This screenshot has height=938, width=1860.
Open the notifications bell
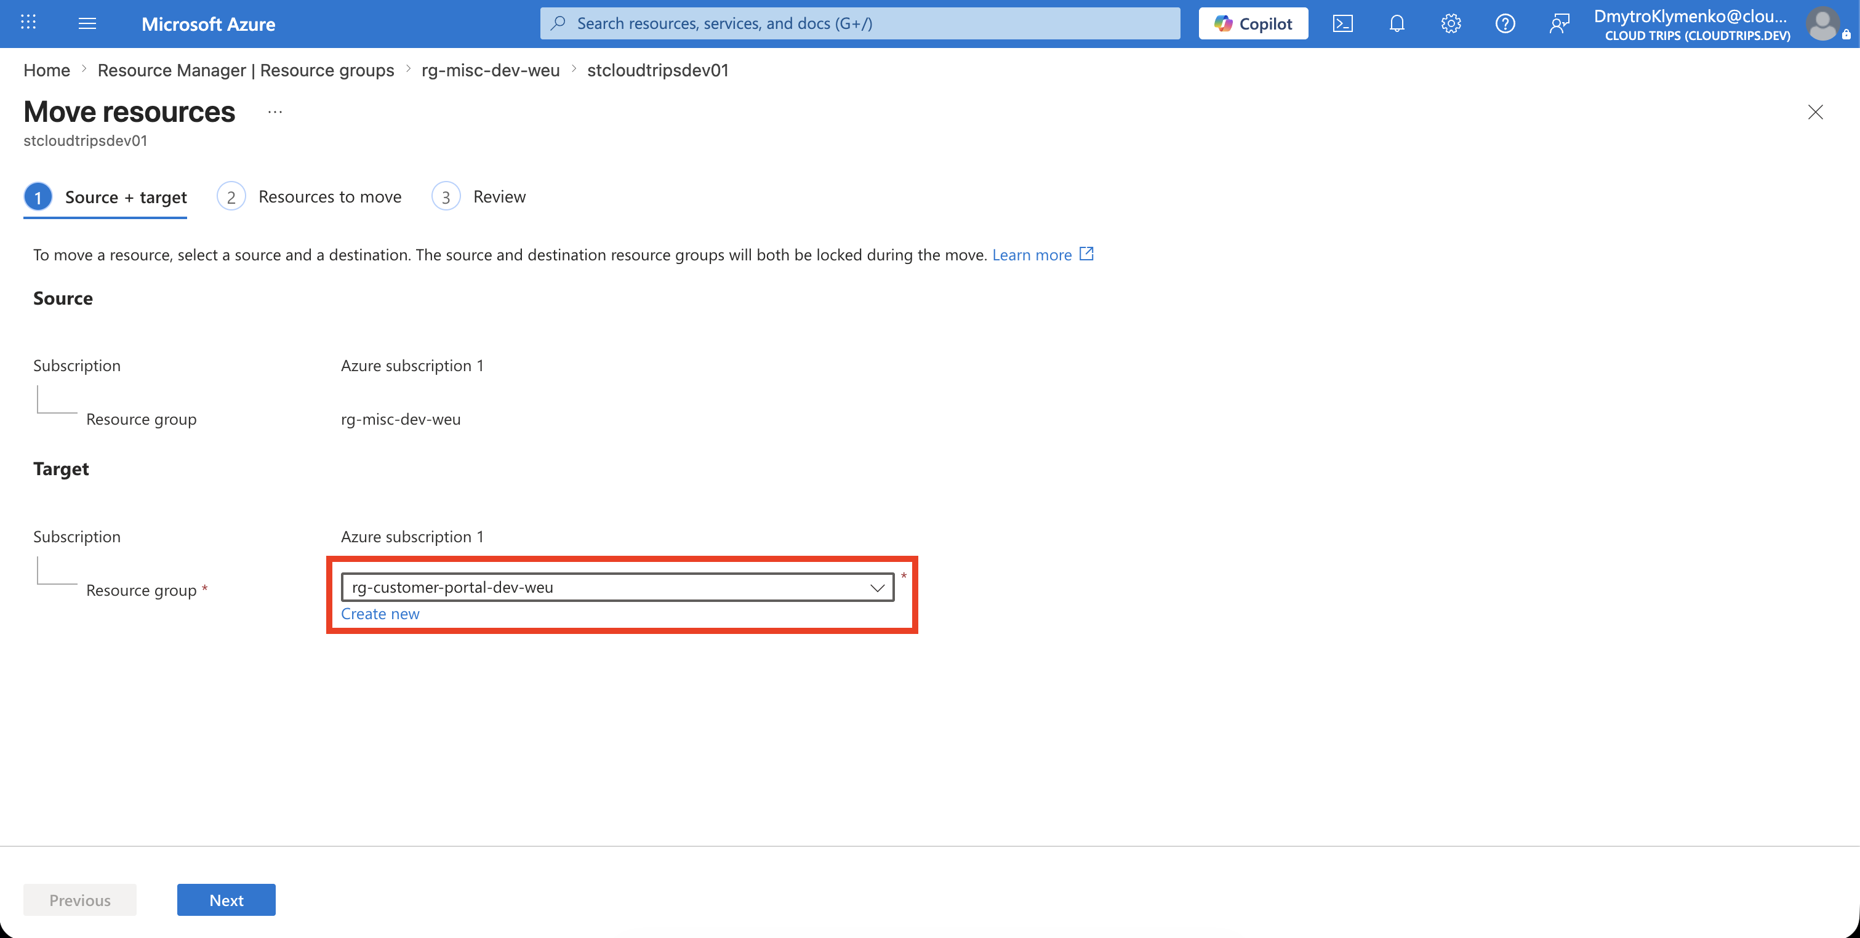tap(1397, 23)
